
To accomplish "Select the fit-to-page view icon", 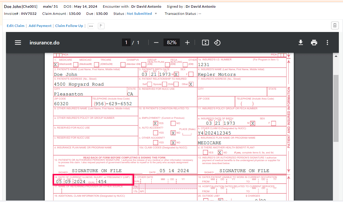I will (x=205, y=42).
